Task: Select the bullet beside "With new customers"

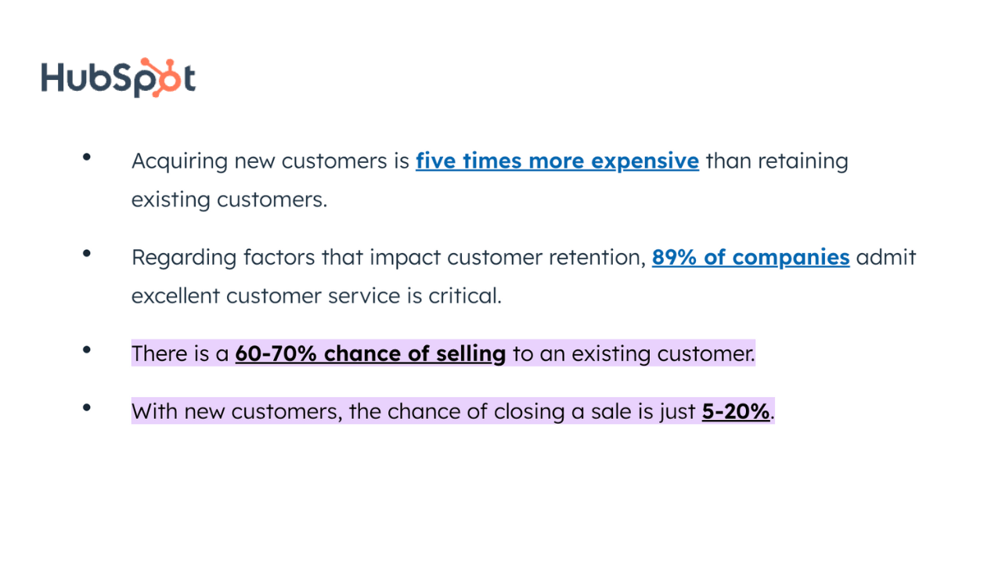Action: click(87, 407)
